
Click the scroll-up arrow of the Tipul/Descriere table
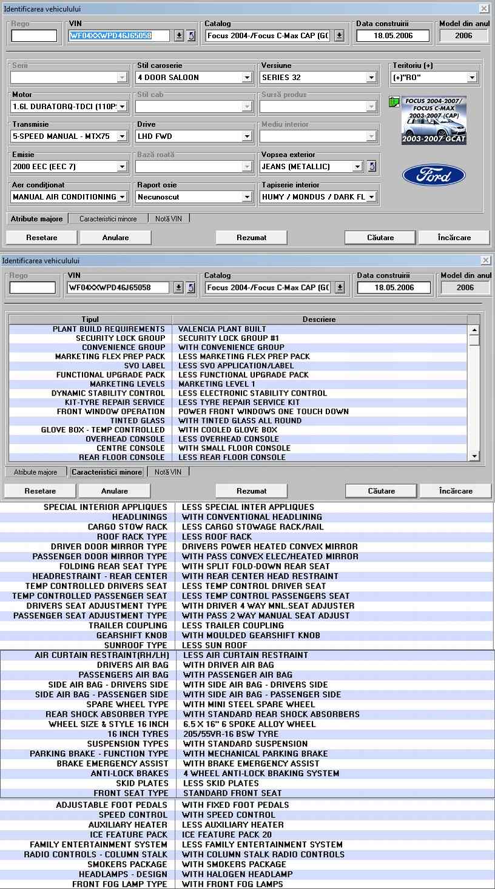point(474,330)
